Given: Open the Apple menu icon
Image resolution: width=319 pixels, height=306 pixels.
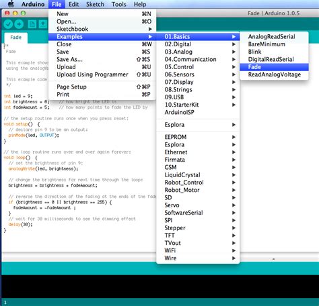Looking at the screenshot, I should [x=11, y=4].
